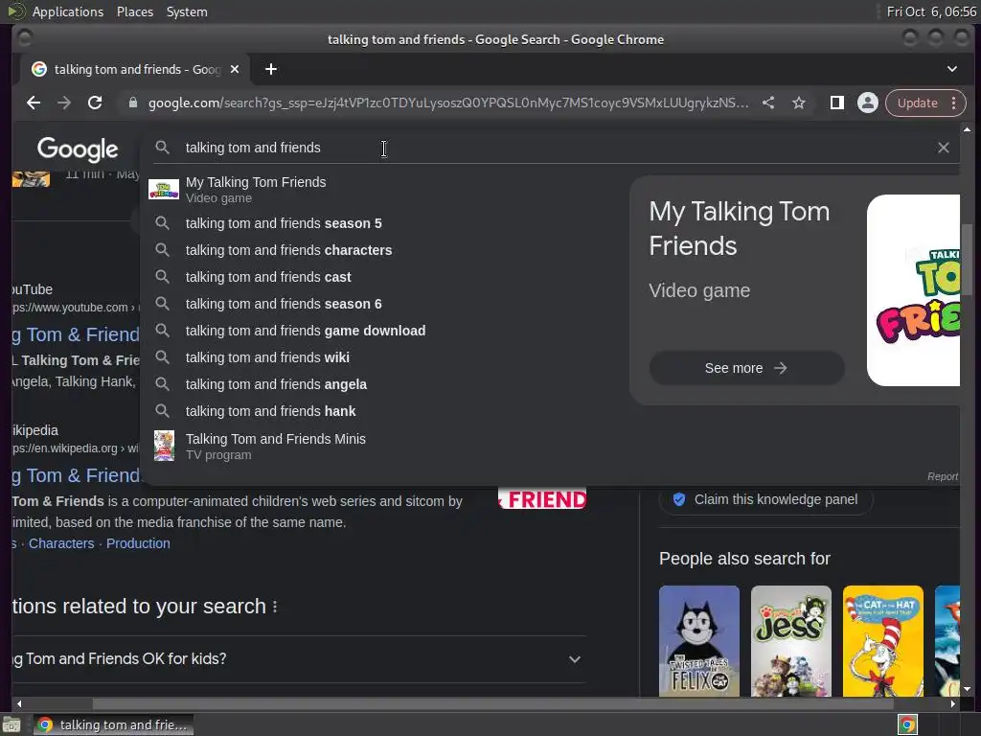Open the Jess related show thumbnail

click(x=790, y=641)
